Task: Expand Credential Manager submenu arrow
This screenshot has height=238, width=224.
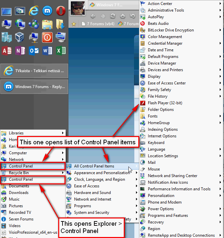Action: (220, 43)
